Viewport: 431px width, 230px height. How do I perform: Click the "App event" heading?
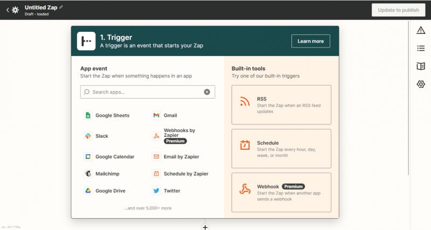coord(94,68)
